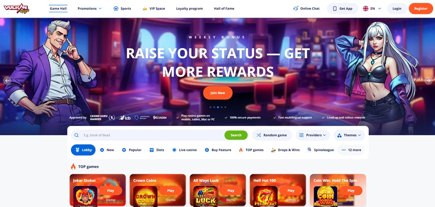This screenshot has width=435, height=207.
Task: Click the game search input field
Action: [153, 135]
